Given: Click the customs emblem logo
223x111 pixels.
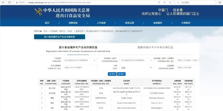Looking at the screenshot, I should (38, 12).
